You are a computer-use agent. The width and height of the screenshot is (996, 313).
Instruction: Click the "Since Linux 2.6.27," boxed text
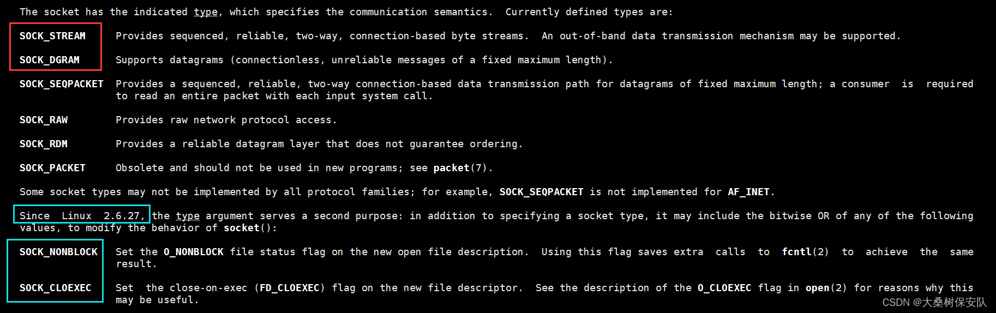tap(82, 216)
